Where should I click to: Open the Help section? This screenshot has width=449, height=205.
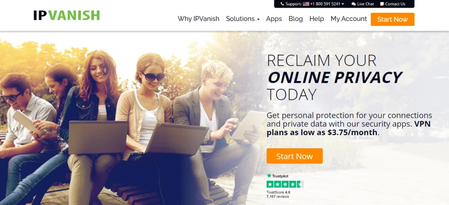coord(317,19)
